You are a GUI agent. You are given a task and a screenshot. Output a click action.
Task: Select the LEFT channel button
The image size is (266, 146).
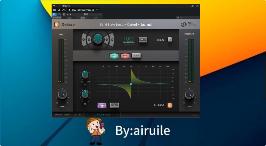(114, 56)
